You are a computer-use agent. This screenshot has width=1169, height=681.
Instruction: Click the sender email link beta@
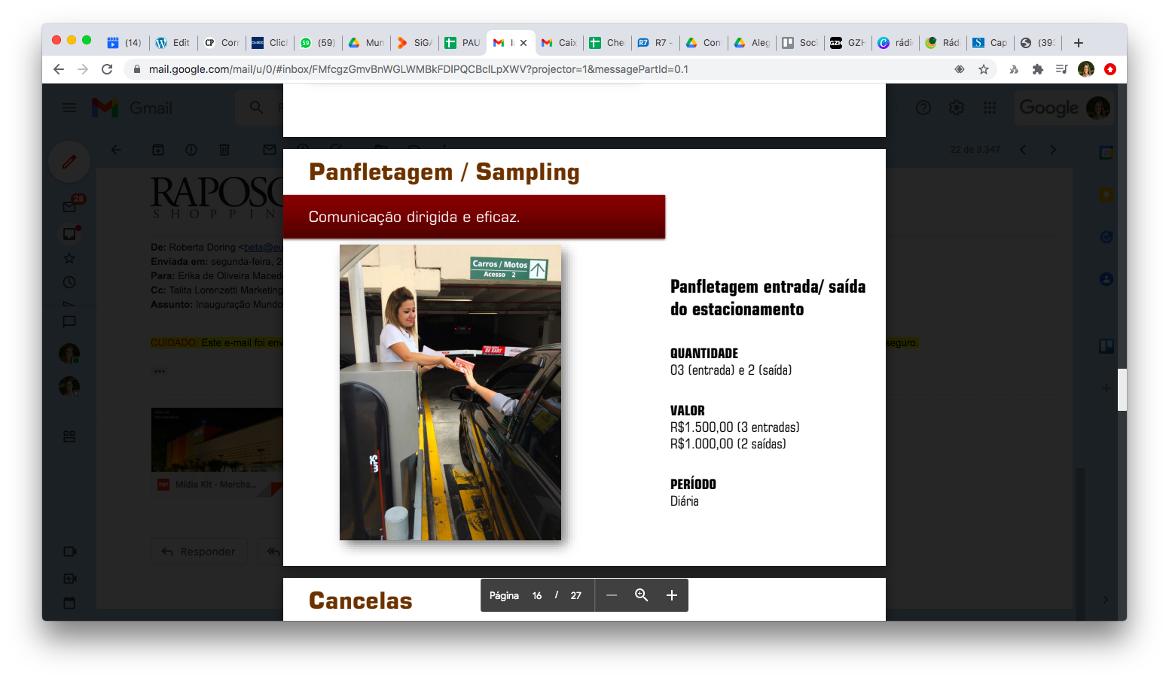coord(263,247)
